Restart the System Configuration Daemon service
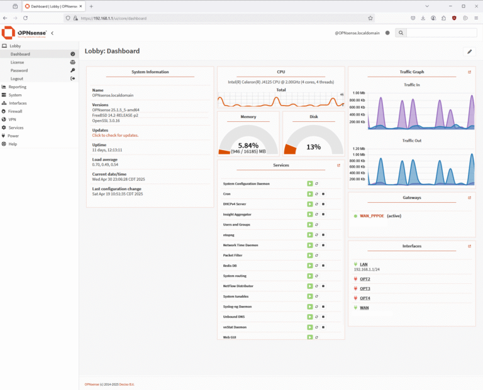The image size is (483, 390). click(x=317, y=183)
